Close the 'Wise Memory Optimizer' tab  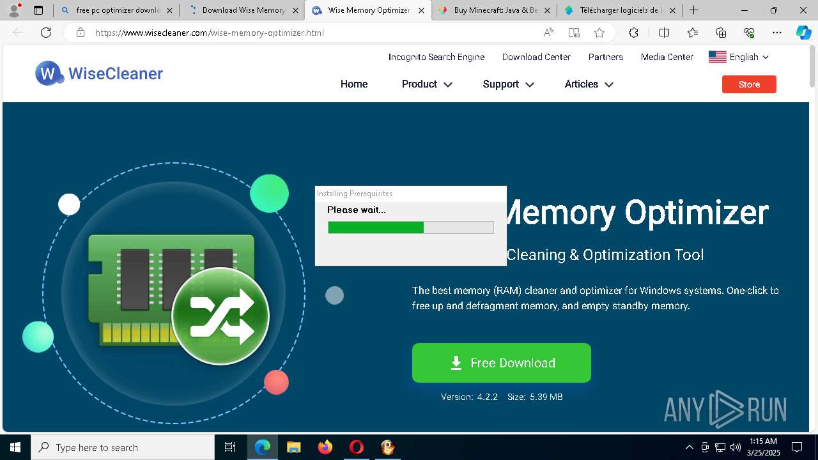tap(421, 10)
